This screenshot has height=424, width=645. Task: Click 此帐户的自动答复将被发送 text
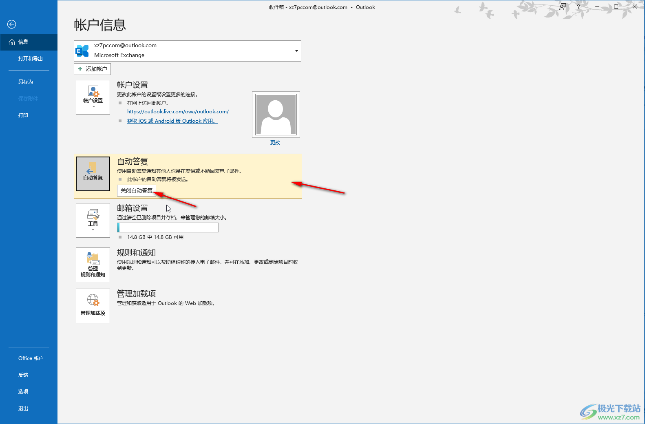(158, 179)
